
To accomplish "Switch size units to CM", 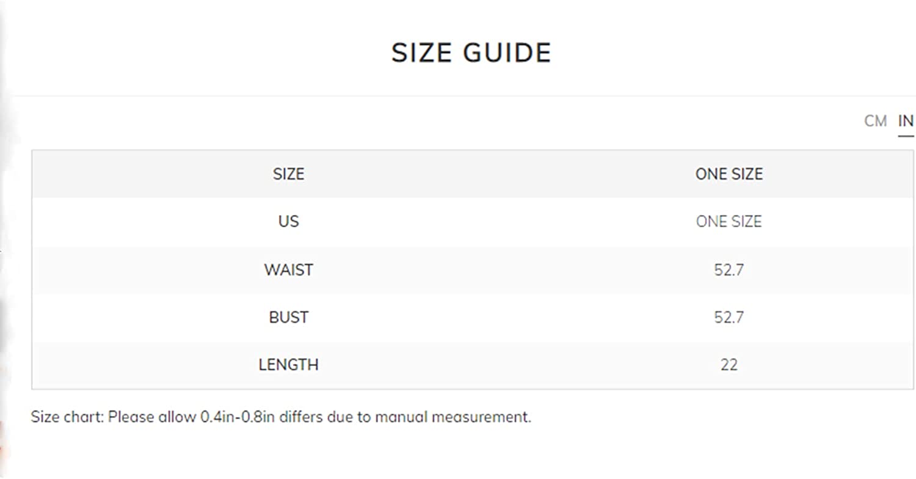I will tap(875, 121).
